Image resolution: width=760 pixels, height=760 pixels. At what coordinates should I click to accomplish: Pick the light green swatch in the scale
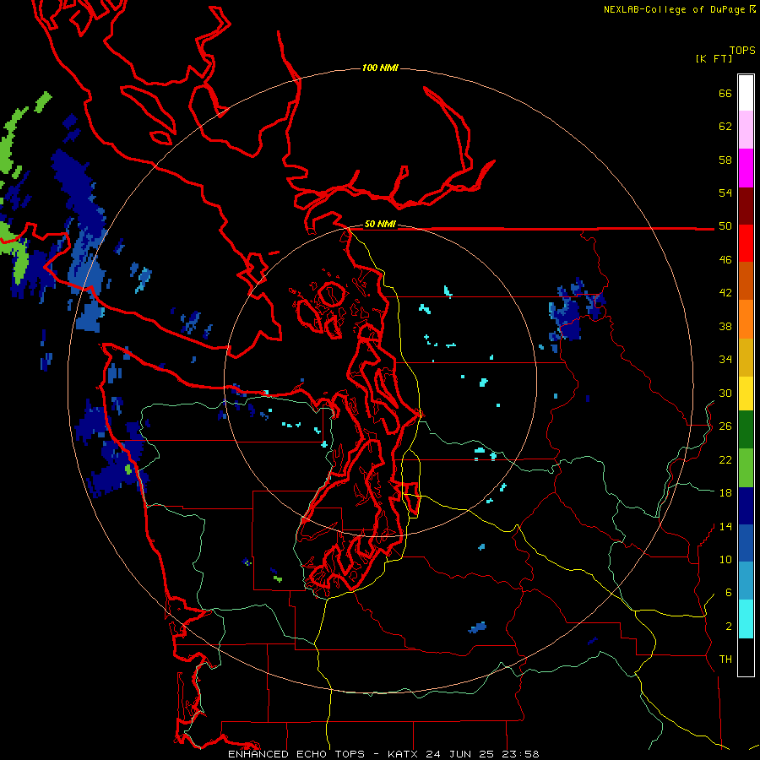(746, 468)
